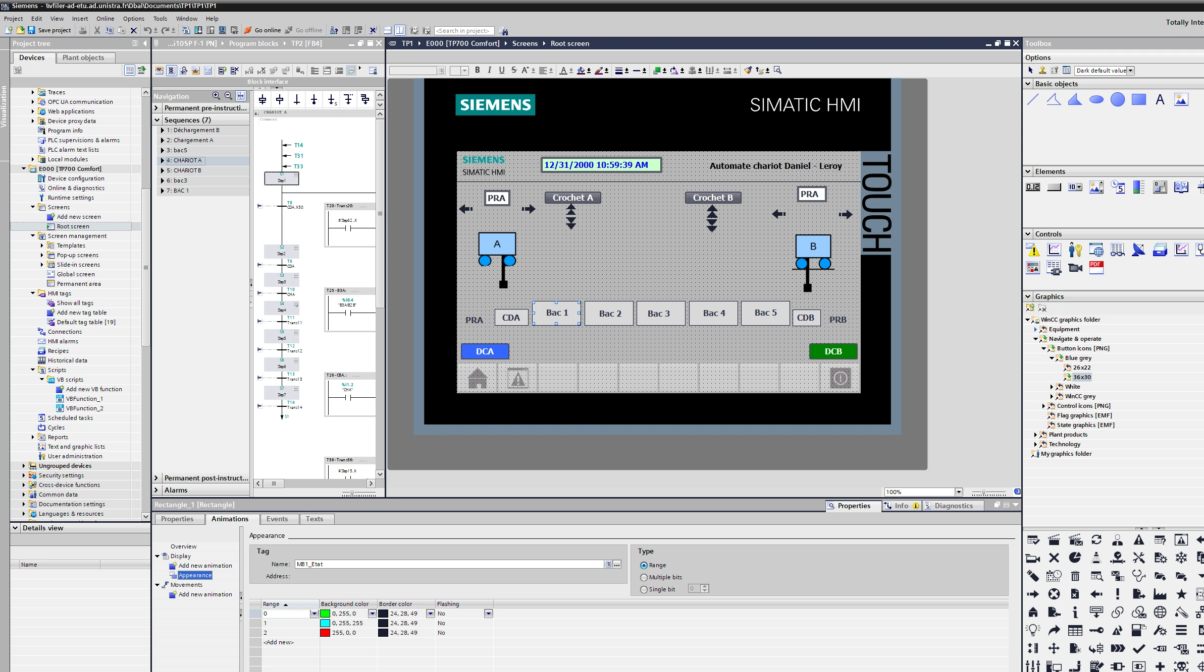Screen dimensions: 1204x672
Task: Select the Single bit radio button
Action: coord(644,590)
